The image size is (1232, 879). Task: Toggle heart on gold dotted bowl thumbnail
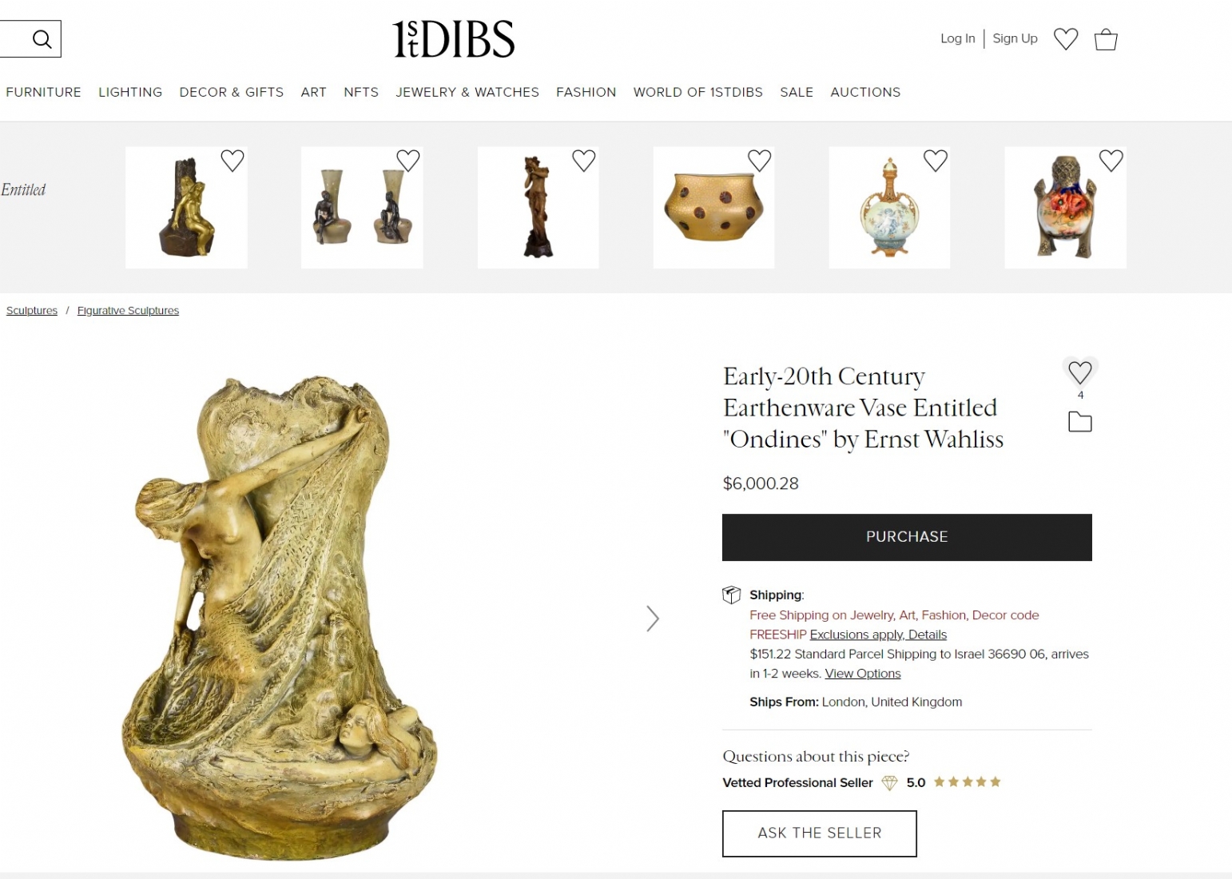[x=759, y=161]
